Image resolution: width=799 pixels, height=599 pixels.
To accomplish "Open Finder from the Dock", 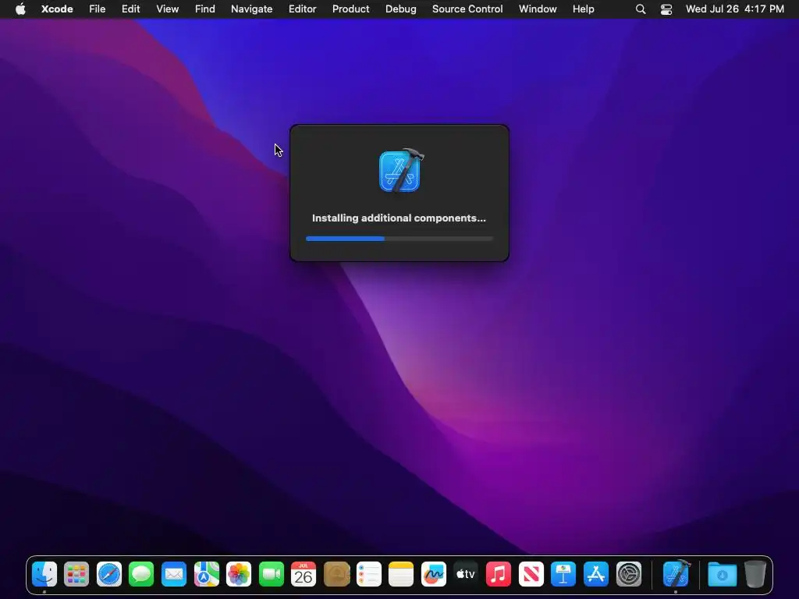I will pyautogui.click(x=44, y=574).
